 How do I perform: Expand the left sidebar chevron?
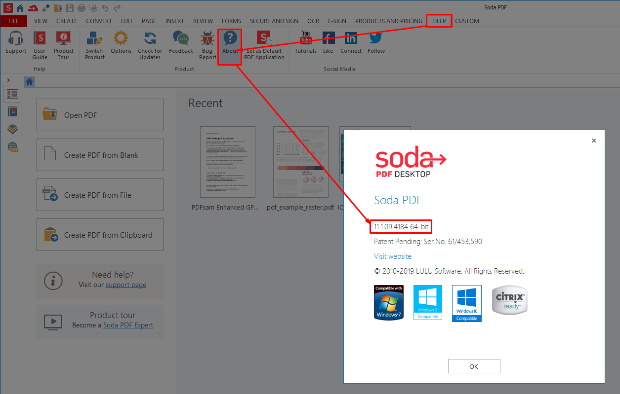(8, 80)
